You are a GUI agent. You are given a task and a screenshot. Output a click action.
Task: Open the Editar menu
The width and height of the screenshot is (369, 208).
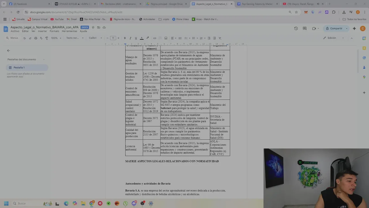click(25, 31)
